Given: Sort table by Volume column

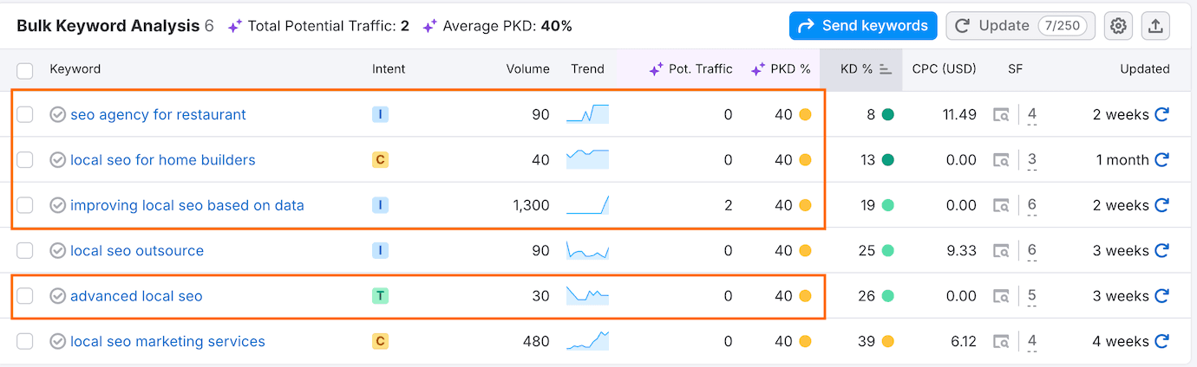Looking at the screenshot, I should point(527,69).
